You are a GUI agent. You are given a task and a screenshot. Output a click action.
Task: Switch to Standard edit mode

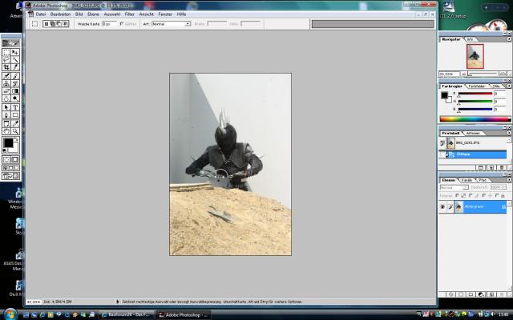(6, 160)
